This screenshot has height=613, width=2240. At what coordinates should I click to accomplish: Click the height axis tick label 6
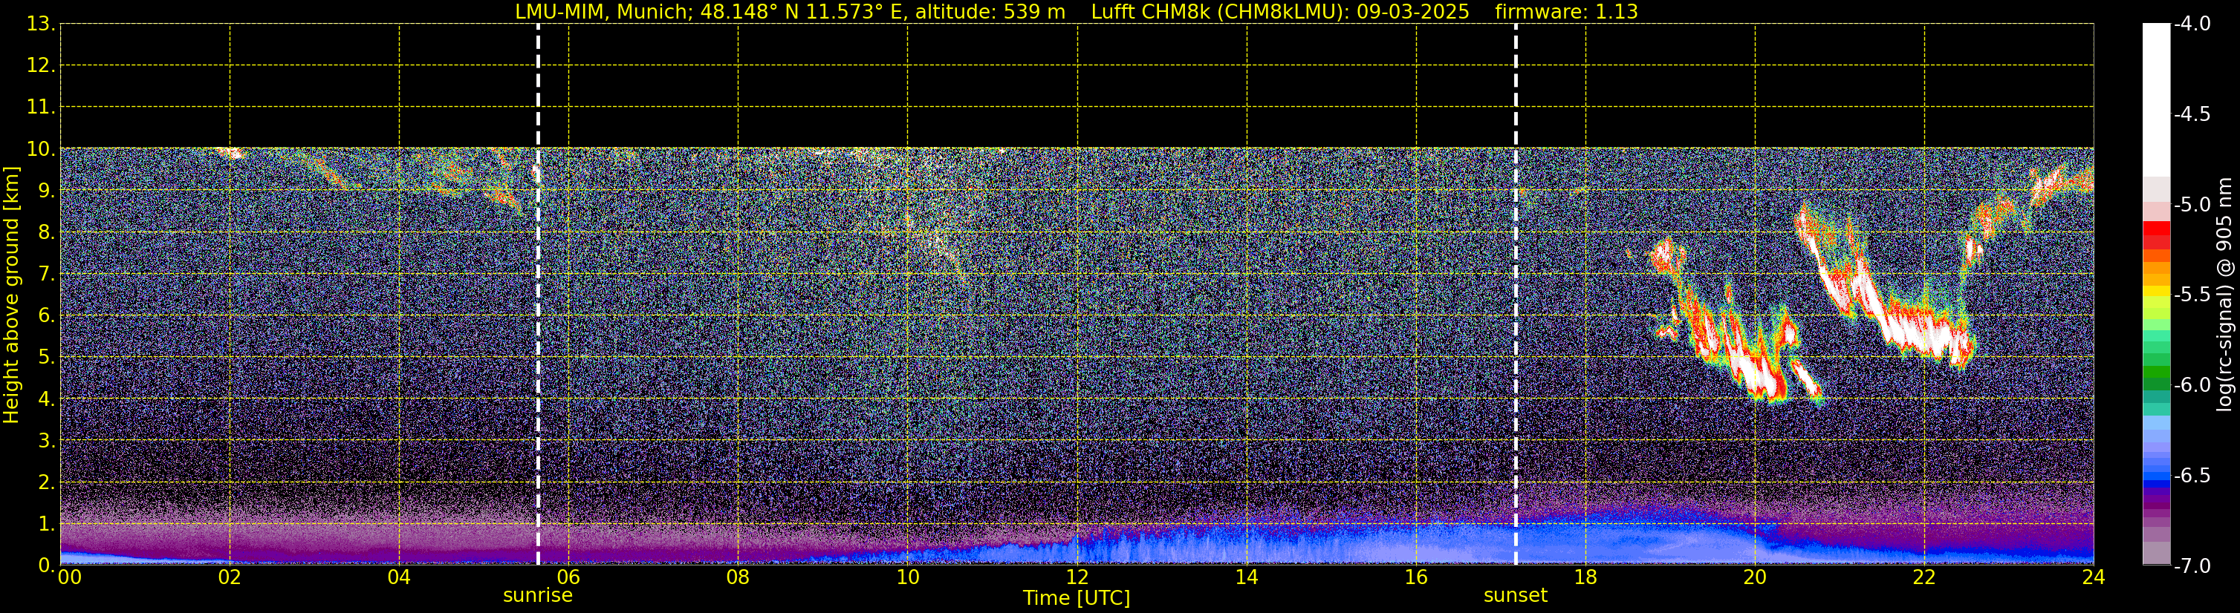pos(45,316)
